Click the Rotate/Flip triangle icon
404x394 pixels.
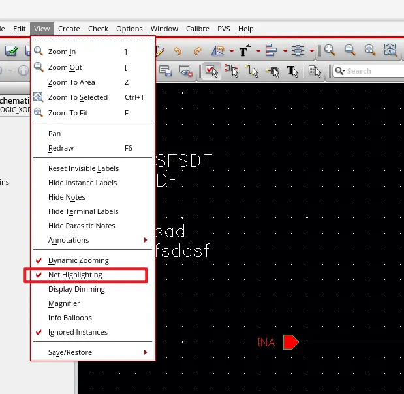218,51
